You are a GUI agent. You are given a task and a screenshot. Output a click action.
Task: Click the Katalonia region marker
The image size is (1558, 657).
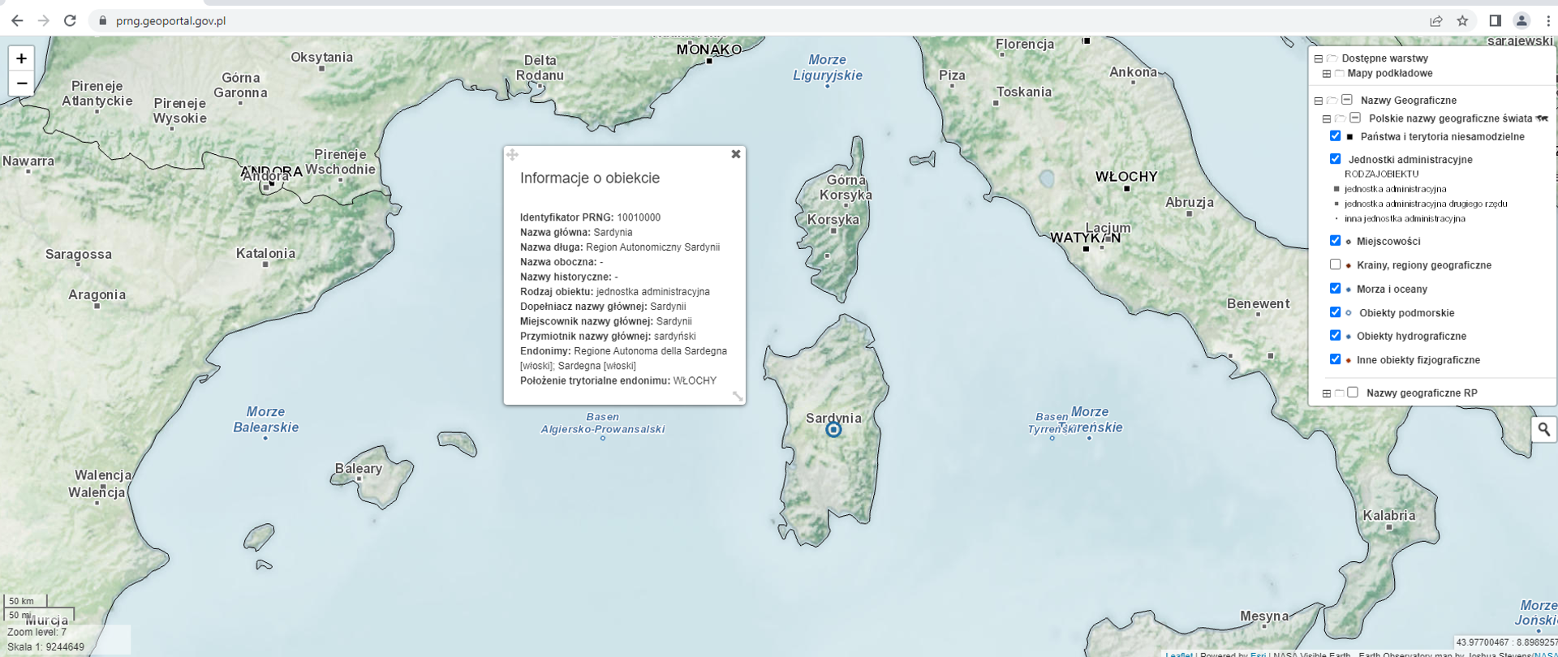pos(265,264)
